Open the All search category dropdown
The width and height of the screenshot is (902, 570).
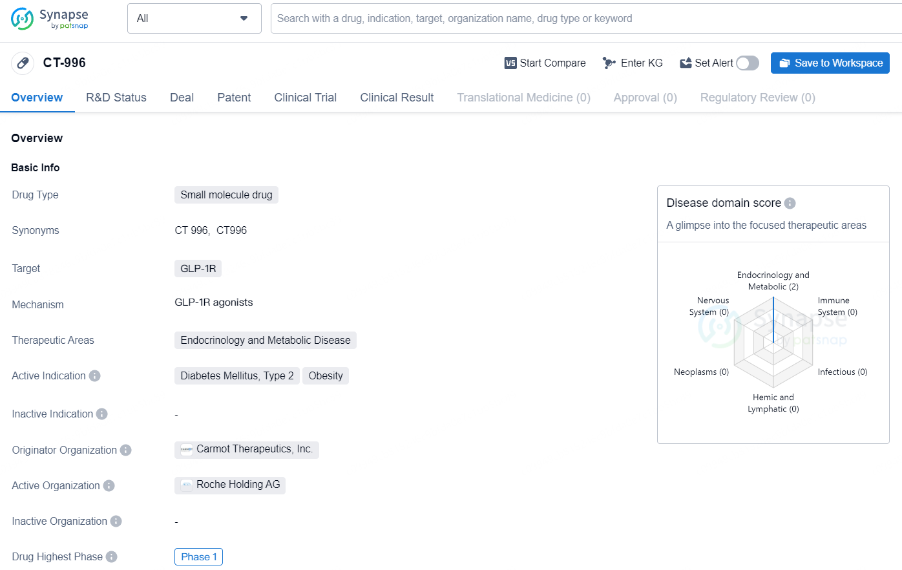pyautogui.click(x=194, y=18)
